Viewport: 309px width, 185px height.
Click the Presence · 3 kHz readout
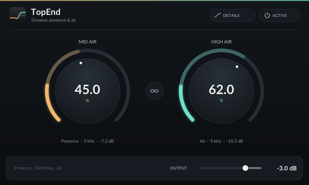[88, 141]
